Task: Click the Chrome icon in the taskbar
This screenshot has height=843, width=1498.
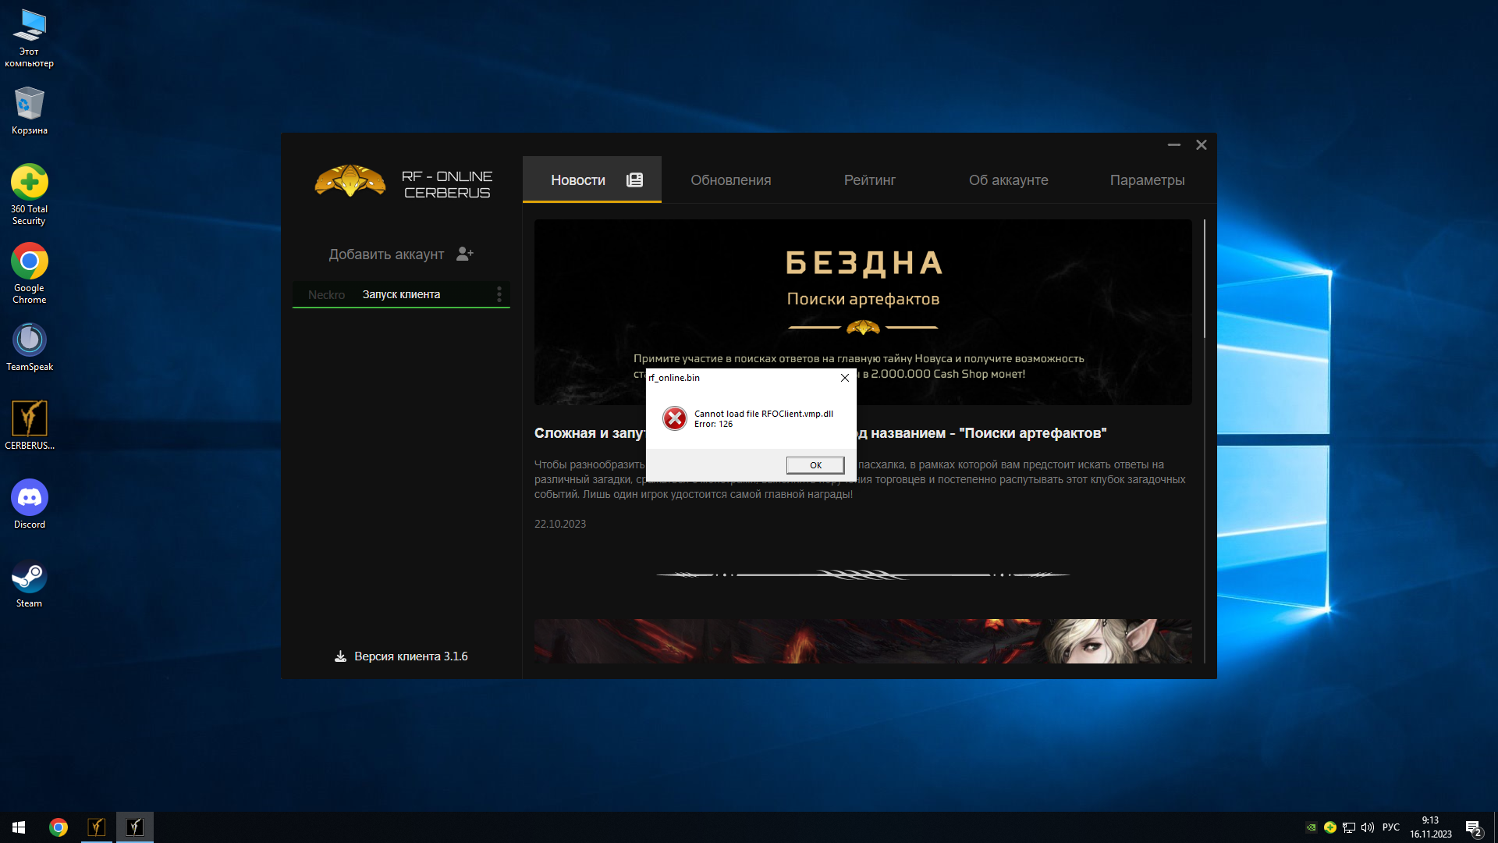Action: click(x=59, y=827)
